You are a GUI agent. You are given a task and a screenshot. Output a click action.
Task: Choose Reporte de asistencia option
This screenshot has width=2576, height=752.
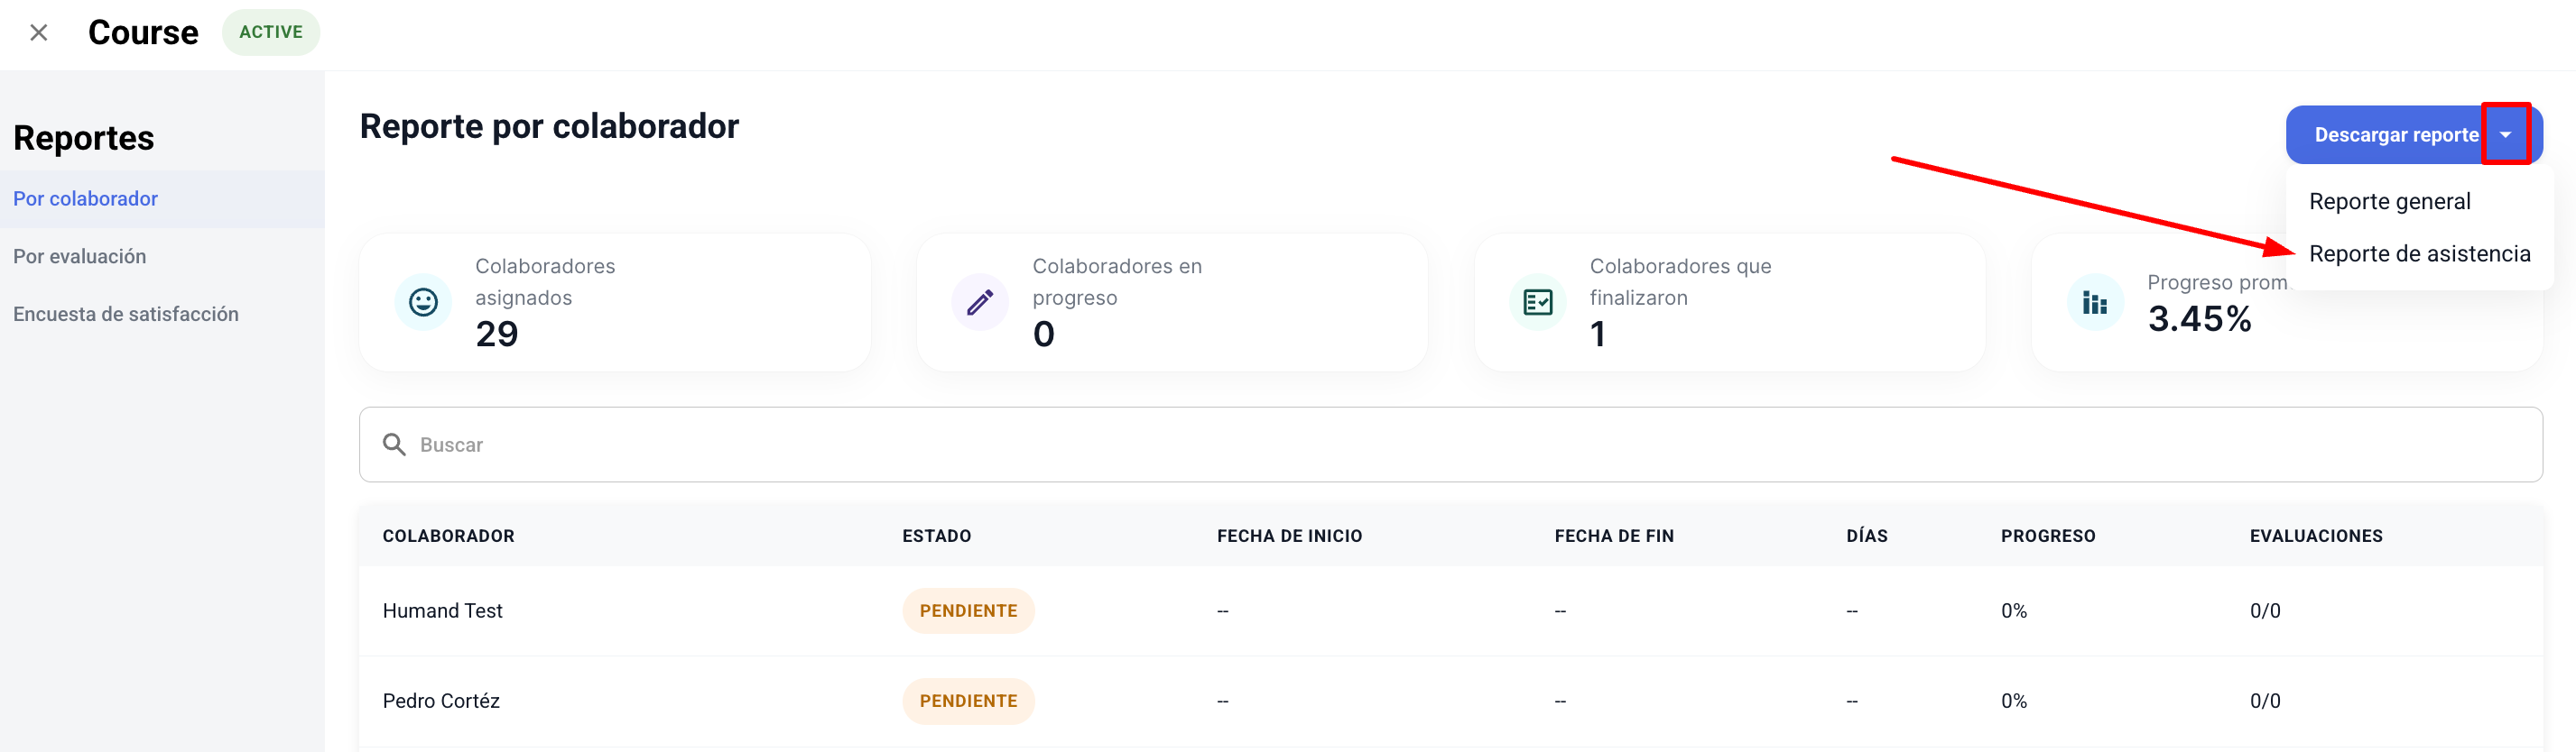[2419, 253]
